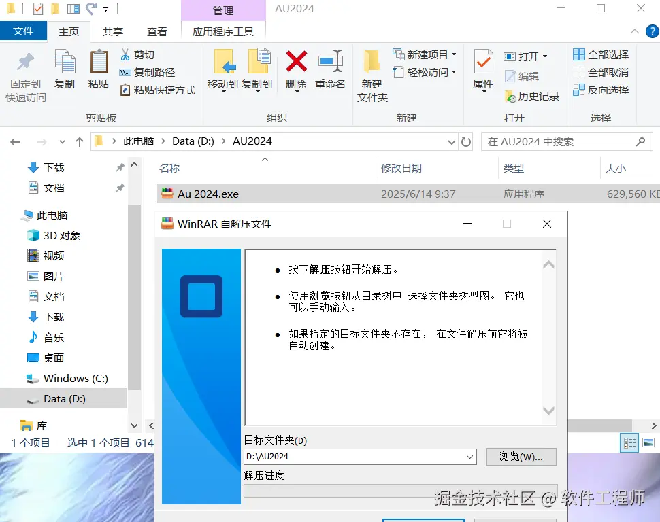Expand the New item (新建项目) dropdown
Image resolution: width=660 pixels, height=522 pixels.
[425, 54]
